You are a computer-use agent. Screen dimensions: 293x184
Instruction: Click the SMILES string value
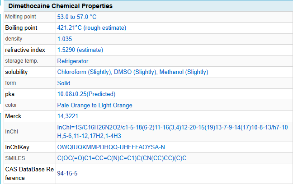(x=122, y=158)
